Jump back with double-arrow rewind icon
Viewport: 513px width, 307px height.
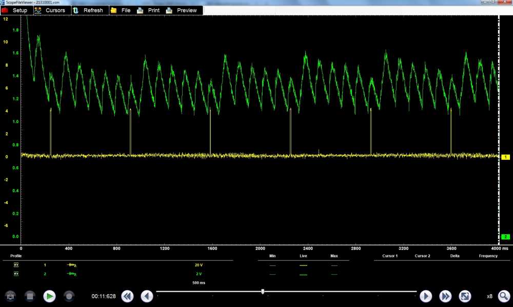[127, 296]
